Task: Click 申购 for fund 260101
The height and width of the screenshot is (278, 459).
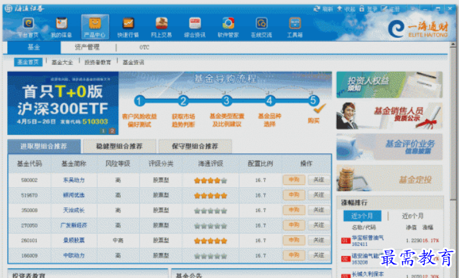Action: click(294, 240)
